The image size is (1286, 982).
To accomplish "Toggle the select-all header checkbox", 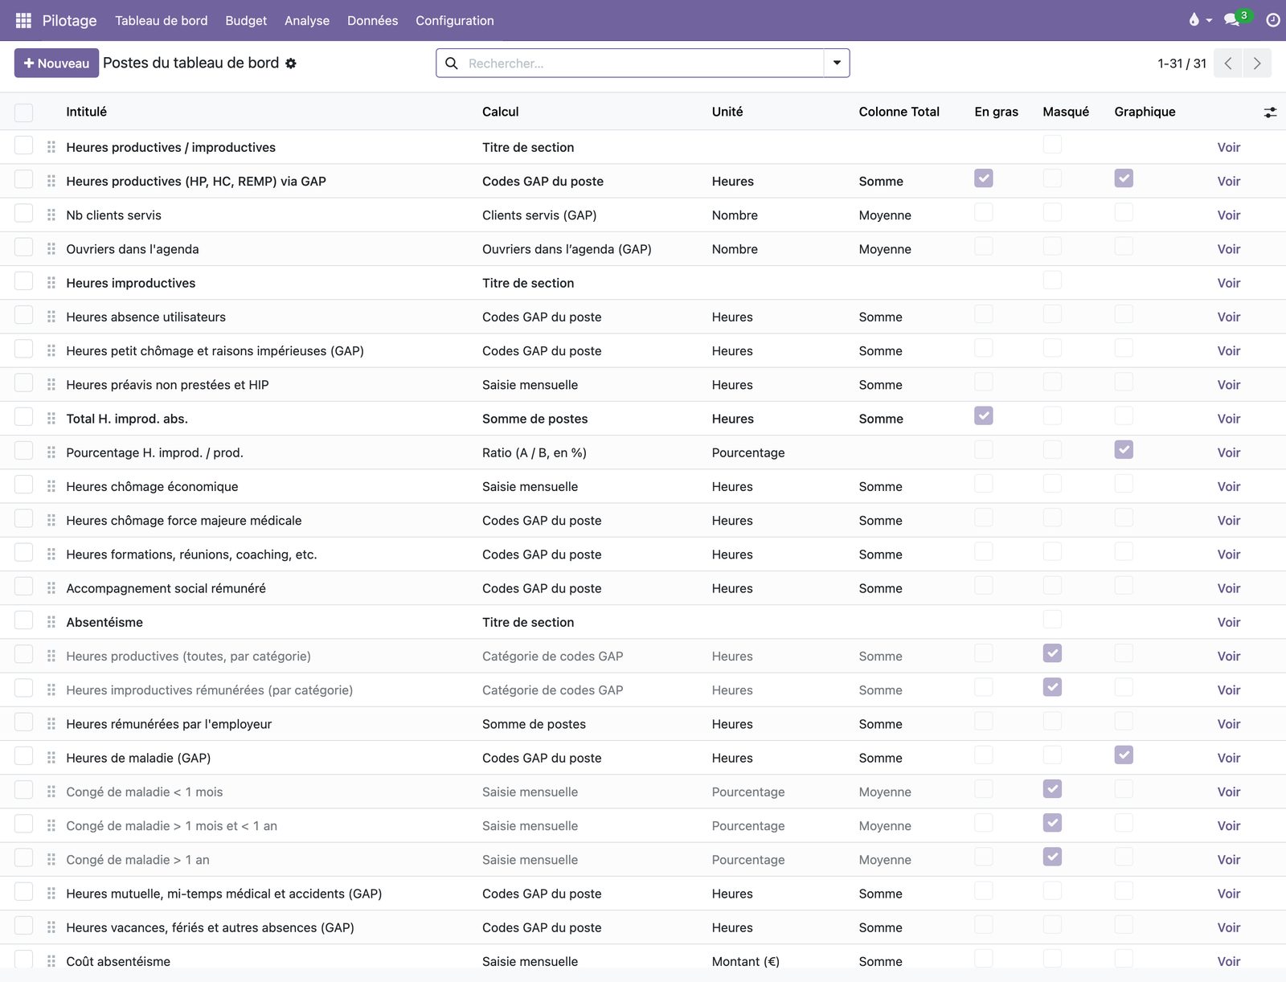I will pos(24,113).
